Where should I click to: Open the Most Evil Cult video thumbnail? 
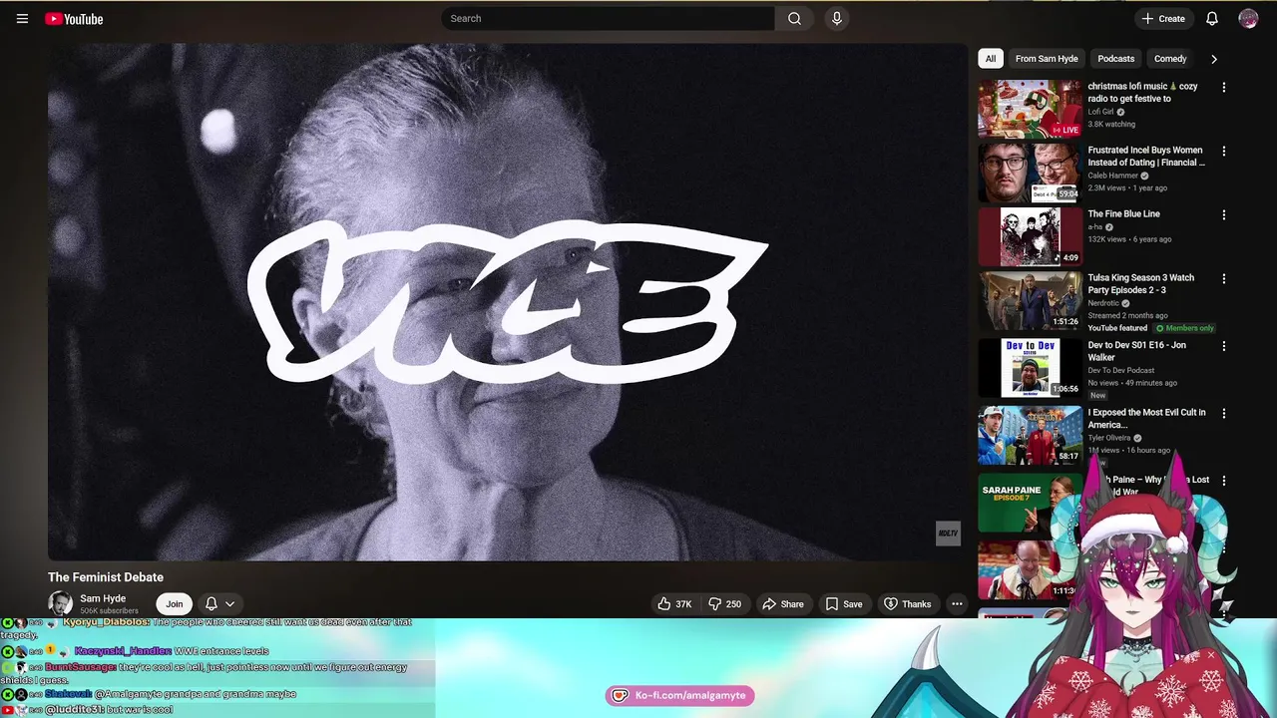point(1030,435)
